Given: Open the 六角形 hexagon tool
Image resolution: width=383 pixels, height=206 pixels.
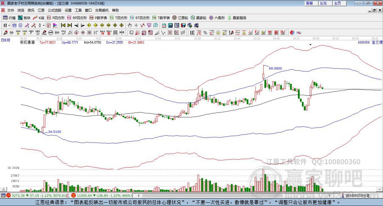Looking at the screenshot, I should 217,18.
